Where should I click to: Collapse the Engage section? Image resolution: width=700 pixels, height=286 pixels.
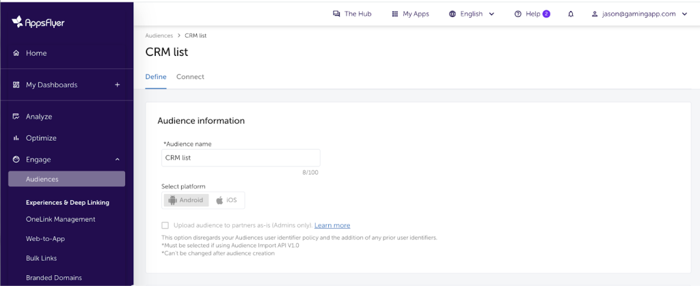tap(117, 160)
